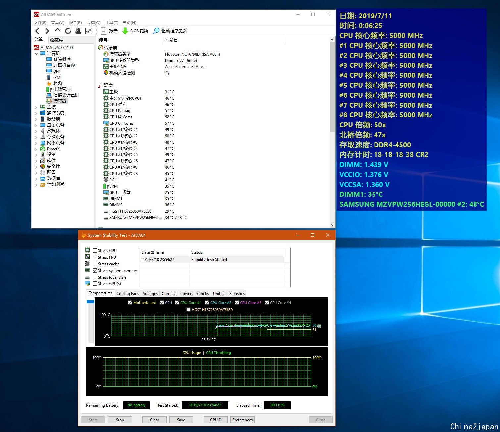Click the report document icon
The height and width of the screenshot is (432, 500).
point(103,31)
